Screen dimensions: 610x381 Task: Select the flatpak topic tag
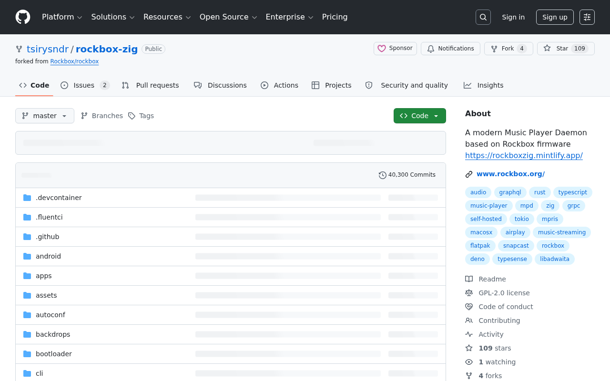click(480, 246)
